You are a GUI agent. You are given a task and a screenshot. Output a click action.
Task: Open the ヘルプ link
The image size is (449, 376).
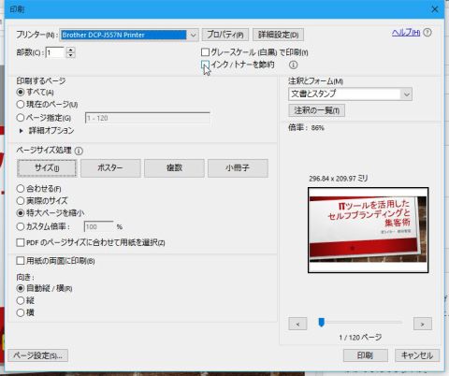click(x=406, y=33)
